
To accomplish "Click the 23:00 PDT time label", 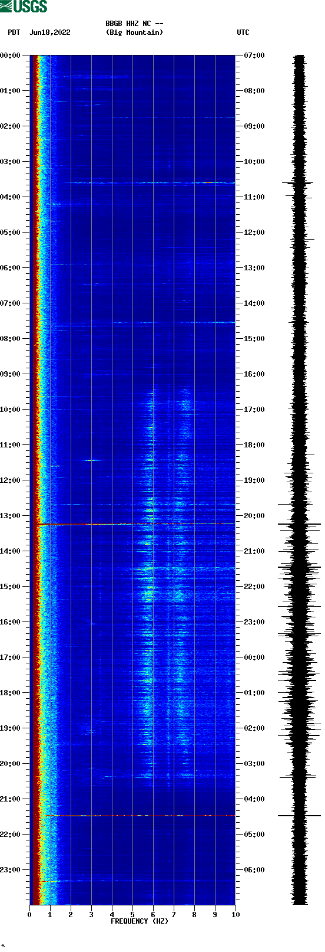I will tap(11, 870).
